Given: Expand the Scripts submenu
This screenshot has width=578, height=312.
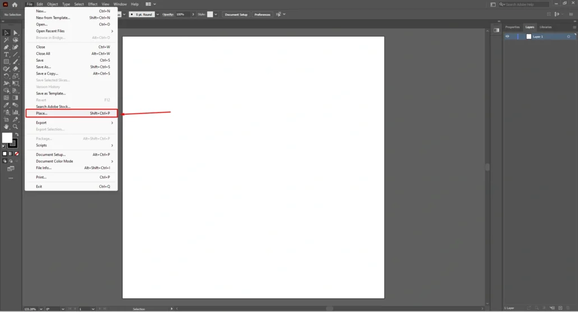Looking at the screenshot, I should coord(71,145).
